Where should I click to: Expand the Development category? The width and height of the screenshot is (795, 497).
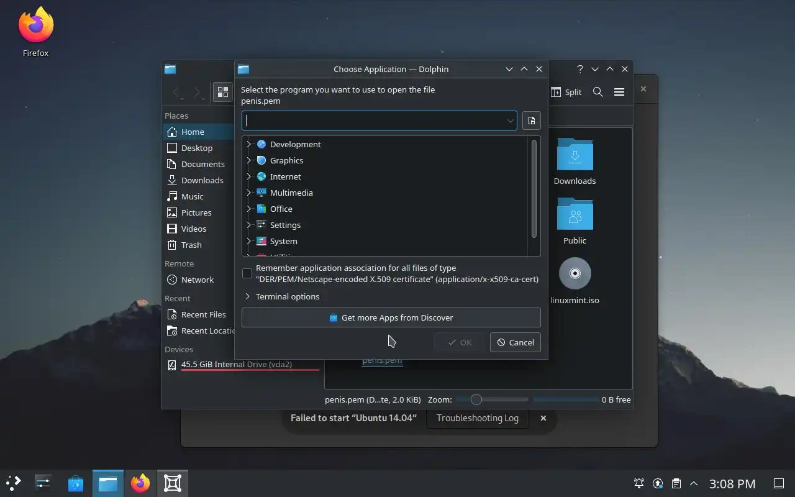pos(249,144)
